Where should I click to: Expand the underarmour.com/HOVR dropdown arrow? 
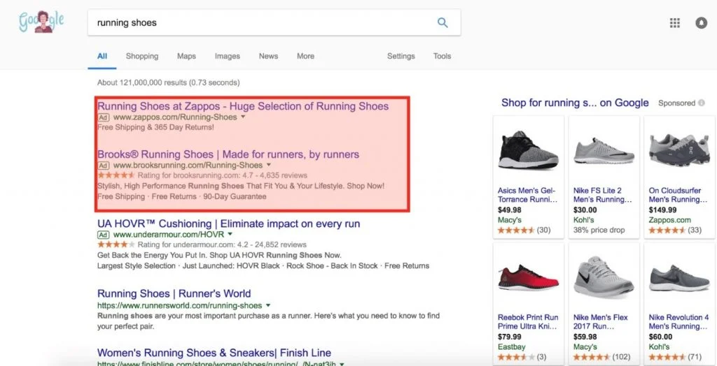[230, 235]
